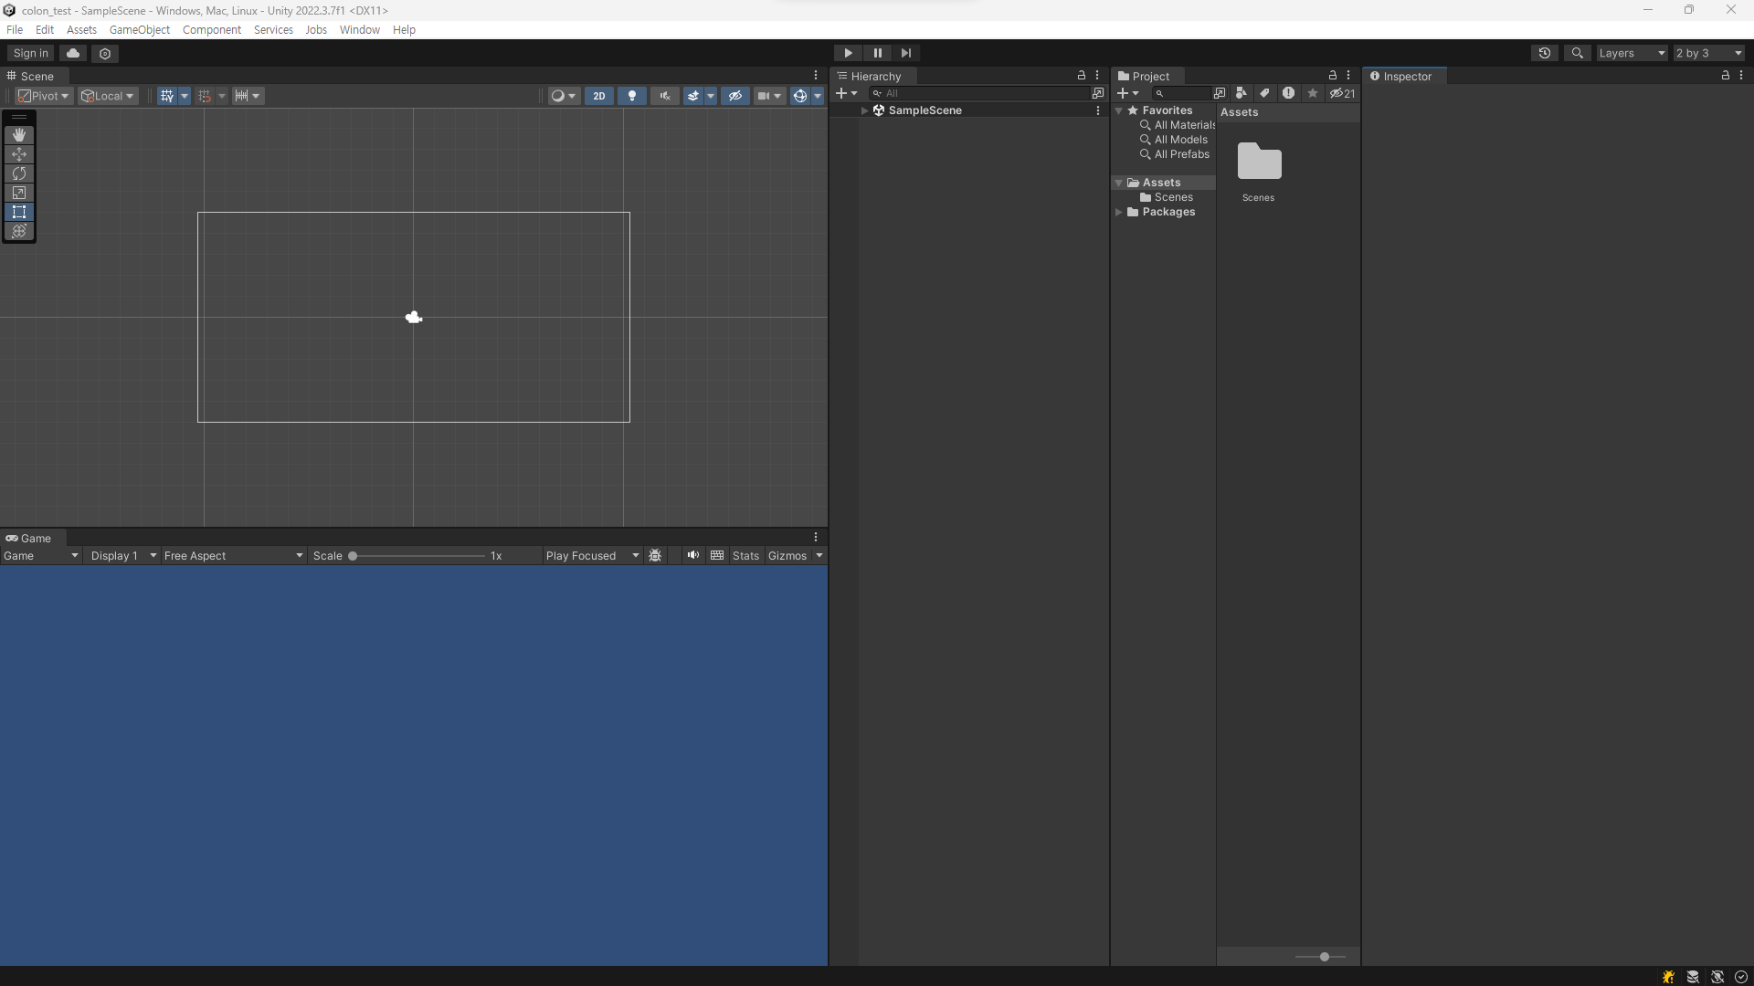The width and height of the screenshot is (1754, 986).
Task: Lock the Inspector panel
Action: [x=1726, y=76]
